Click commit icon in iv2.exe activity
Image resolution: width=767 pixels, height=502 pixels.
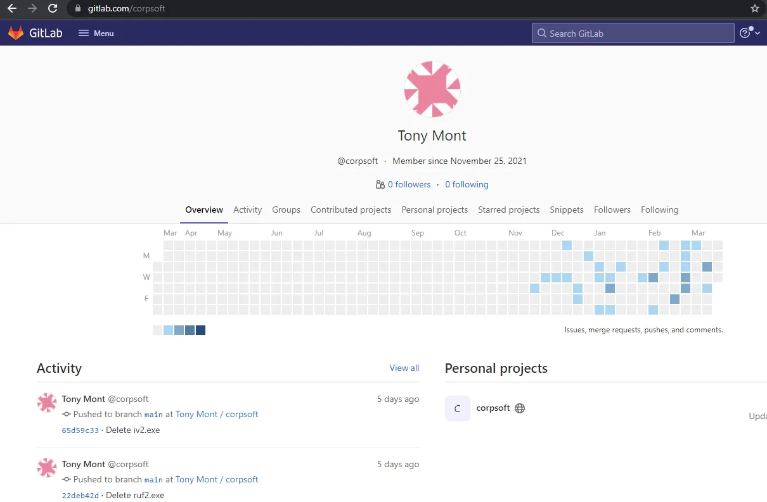pos(67,414)
